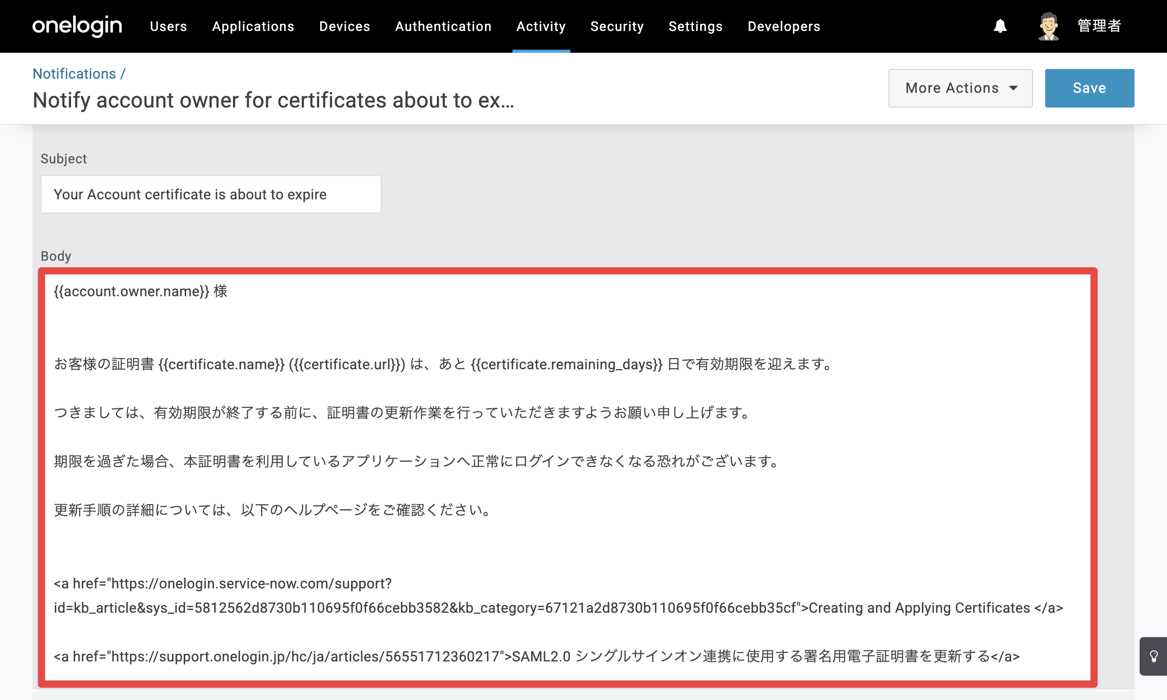Click the Body label

coord(56,256)
